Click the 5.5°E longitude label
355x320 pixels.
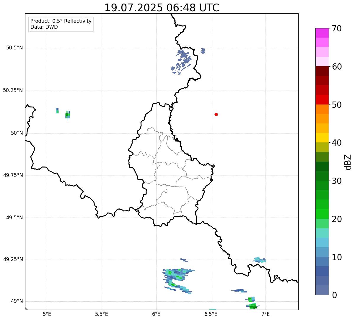[102, 314]
